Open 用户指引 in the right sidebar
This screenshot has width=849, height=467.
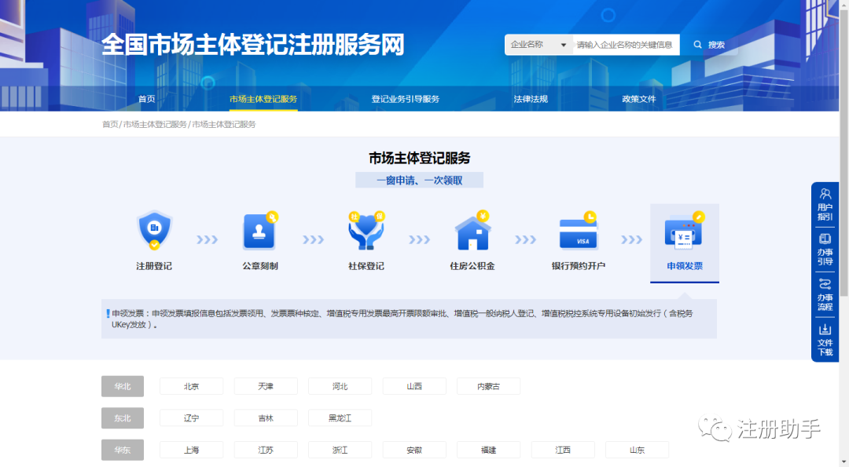pos(825,204)
